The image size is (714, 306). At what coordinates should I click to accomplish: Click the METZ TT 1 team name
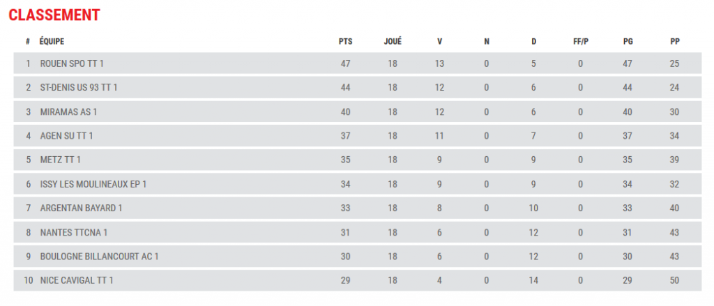coord(60,160)
